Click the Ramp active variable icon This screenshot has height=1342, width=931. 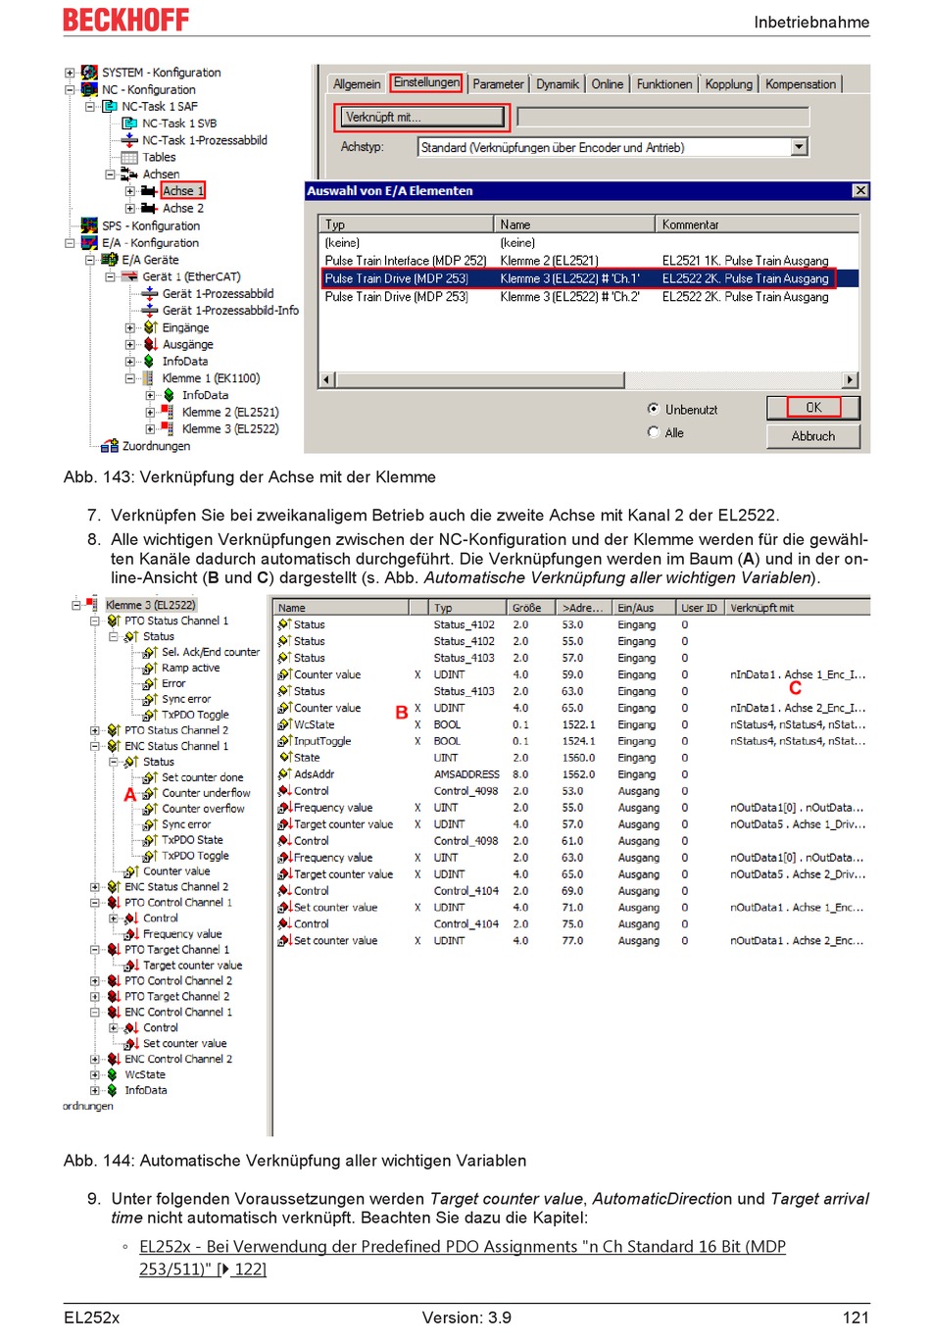[x=150, y=668]
